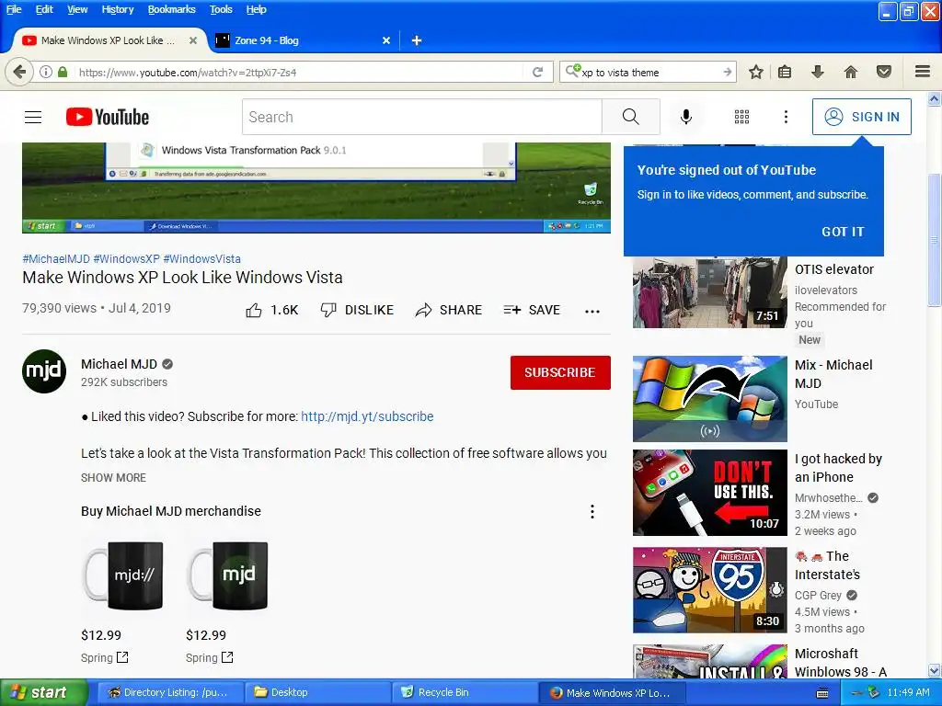Open the File menu
The height and width of the screenshot is (706, 942).
tap(14, 9)
